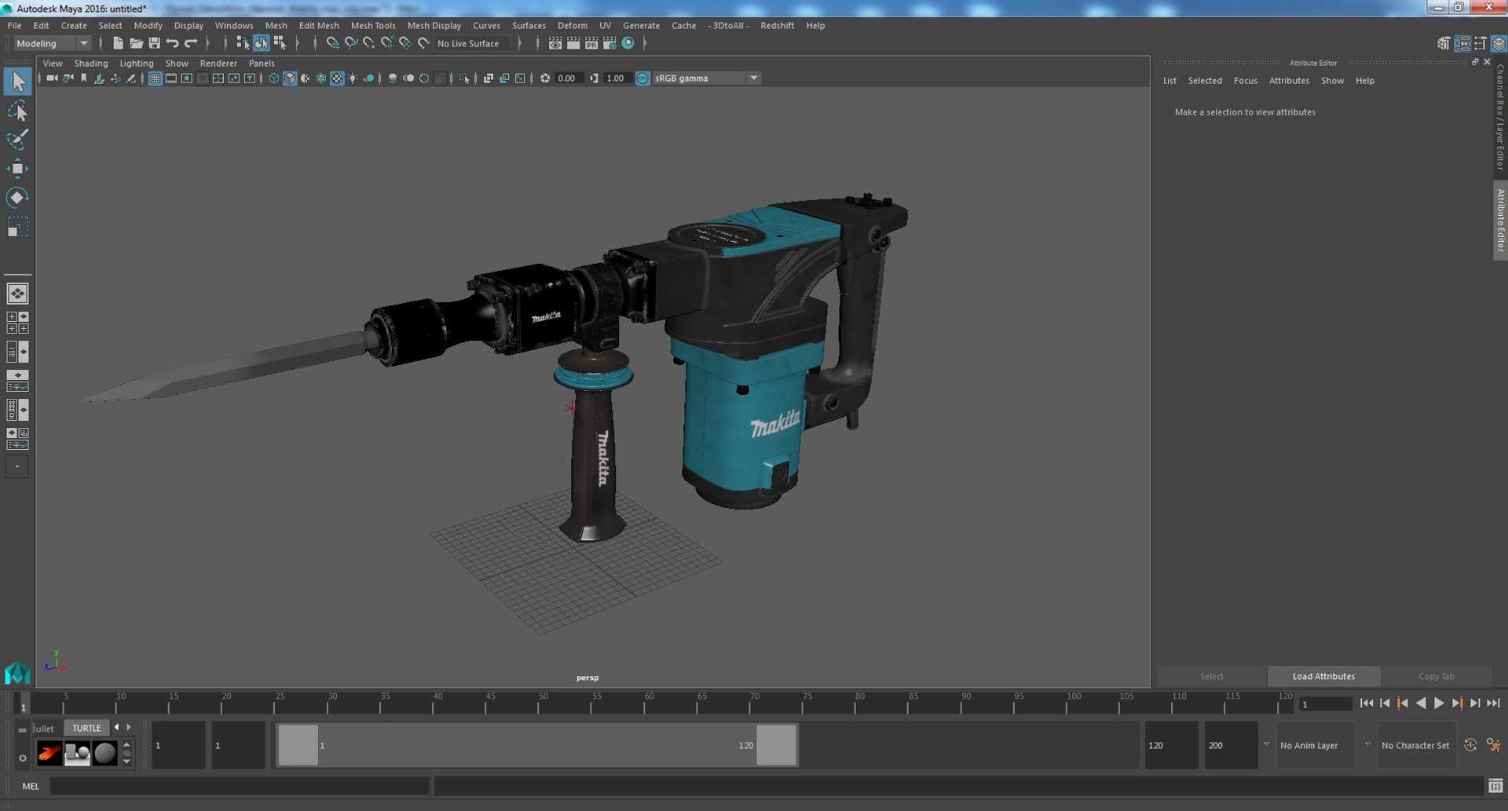This screenshot has width=1508, height=811.
Task: Click frame 60 on the time slider
Action: click(646, 703)
